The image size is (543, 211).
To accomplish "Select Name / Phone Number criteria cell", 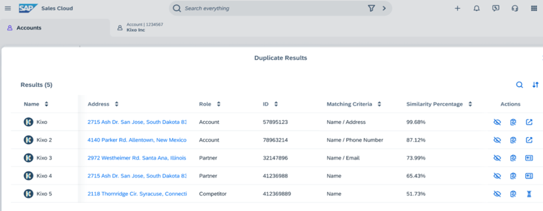I will [x=355, y=140].
